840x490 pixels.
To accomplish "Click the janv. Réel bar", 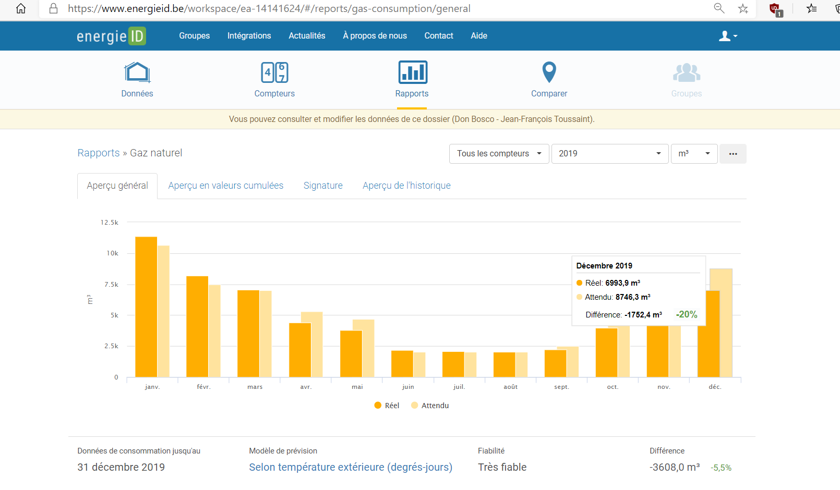I will [146, 307].
